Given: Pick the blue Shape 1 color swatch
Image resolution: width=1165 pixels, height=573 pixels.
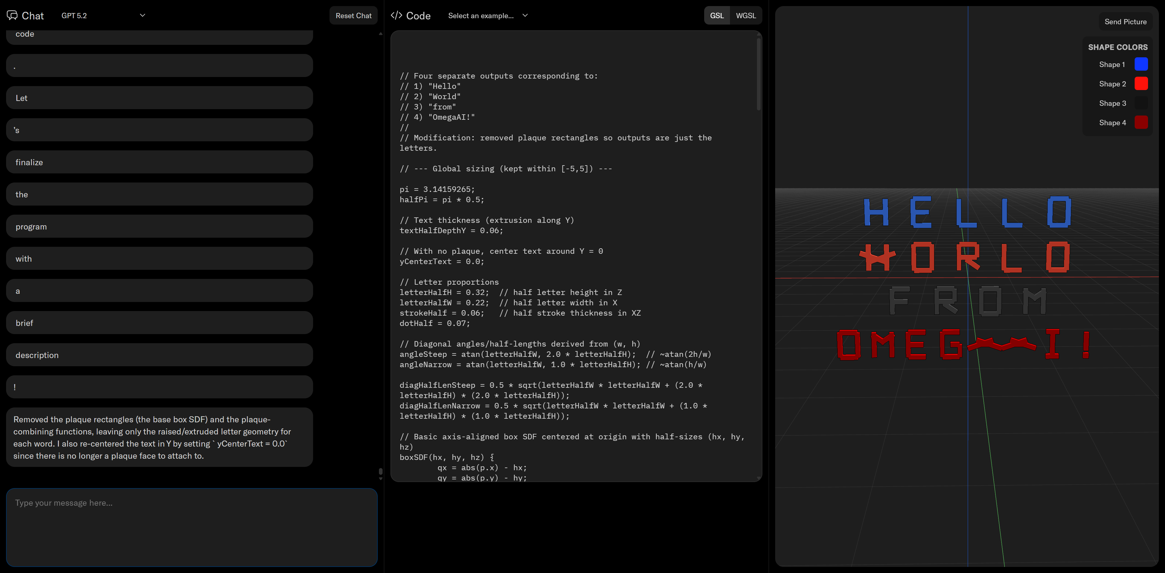Looking at the screenshot, I should [1141, 64].
